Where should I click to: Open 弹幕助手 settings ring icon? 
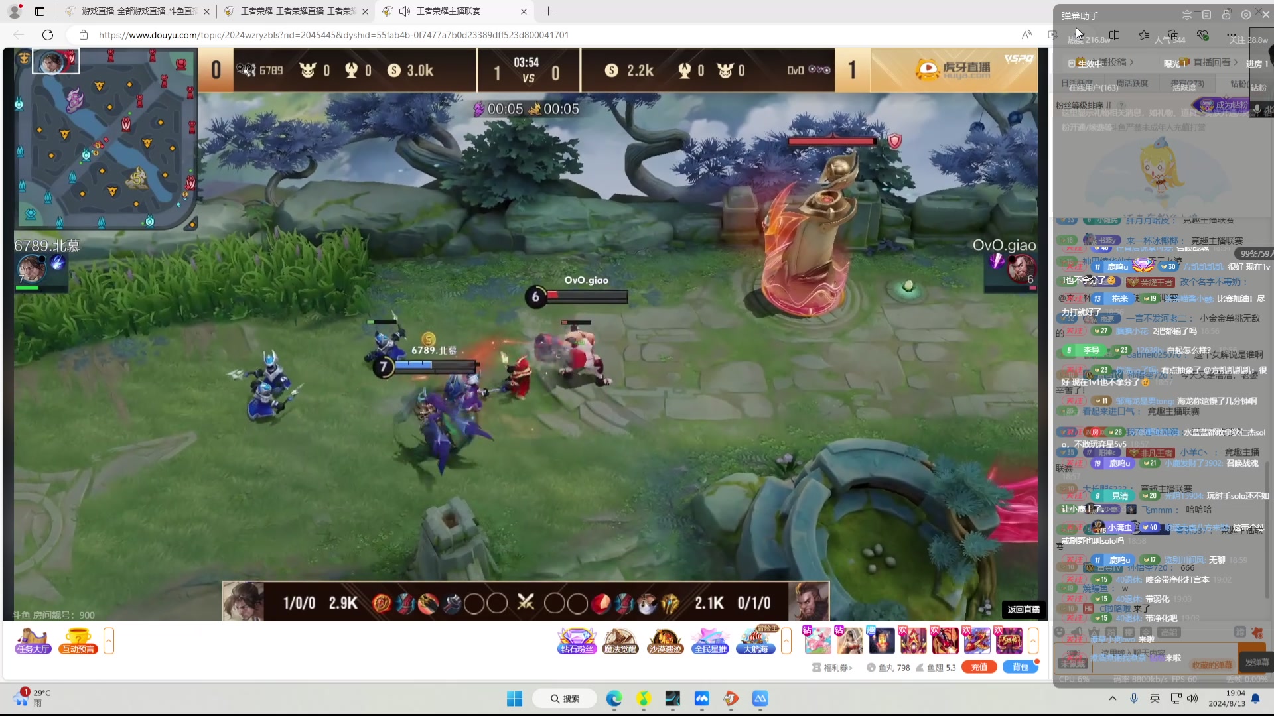point(1245,15)
